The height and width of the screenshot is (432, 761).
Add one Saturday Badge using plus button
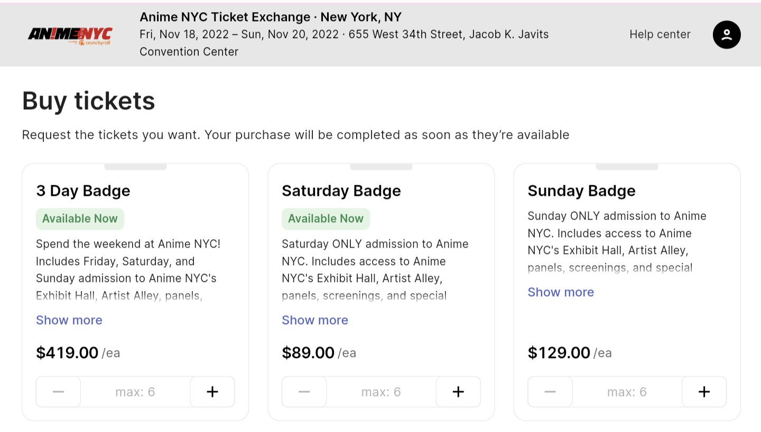(x=458, y=392)
